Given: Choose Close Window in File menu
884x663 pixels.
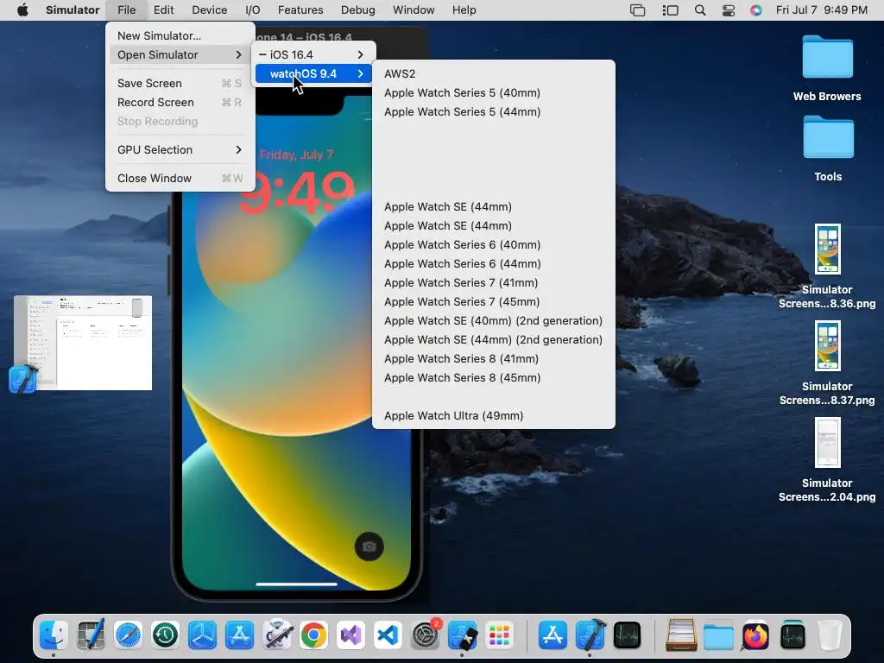Looking at the screenshot, I should 180,178.
